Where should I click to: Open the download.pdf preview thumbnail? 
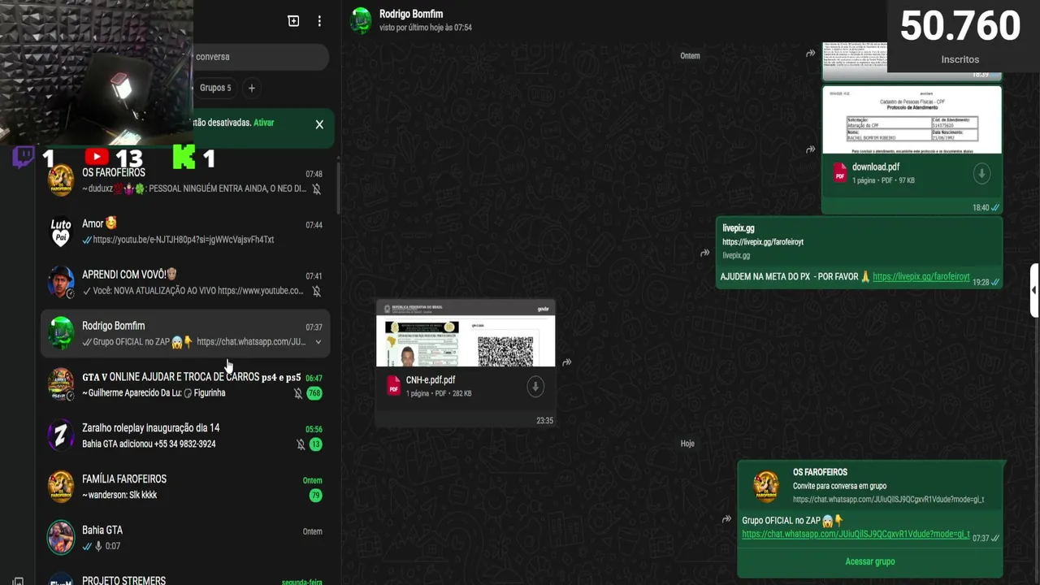(x=912, y=120)
